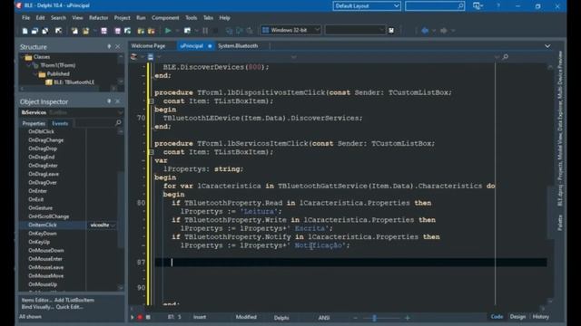581x326 pixels.
Task: Click the desktop layout icon in title bar
Action: (478, 6)
